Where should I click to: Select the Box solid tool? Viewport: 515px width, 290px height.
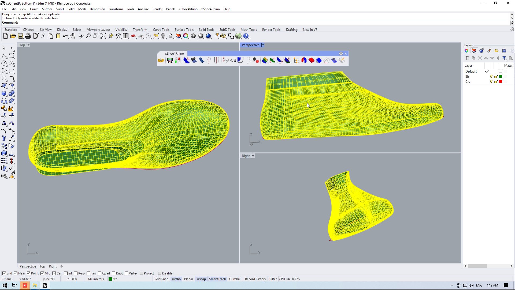pos(4,93)
